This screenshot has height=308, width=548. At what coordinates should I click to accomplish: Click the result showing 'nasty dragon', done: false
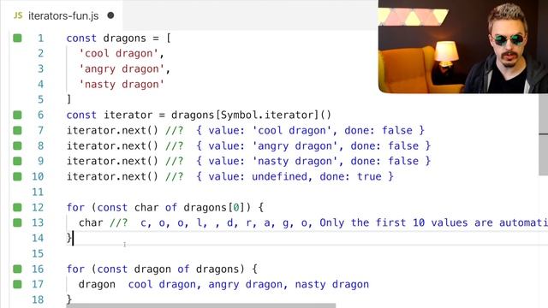[x=313, y=161]
